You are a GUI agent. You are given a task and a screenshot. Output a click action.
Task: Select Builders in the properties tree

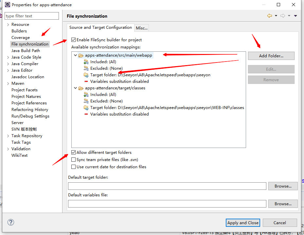(x=19, y=31)
